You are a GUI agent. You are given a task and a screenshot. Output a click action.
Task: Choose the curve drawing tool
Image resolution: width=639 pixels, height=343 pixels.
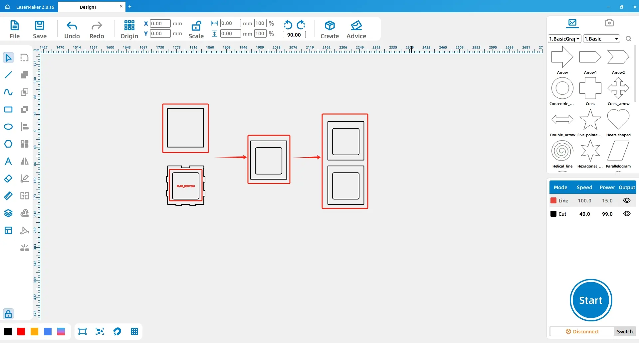pos(8,92)
